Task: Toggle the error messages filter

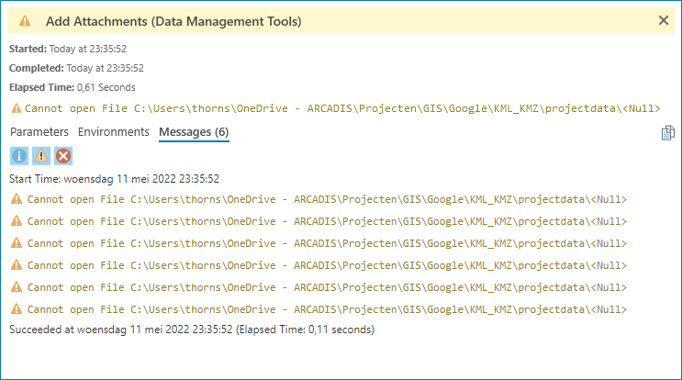Action: pos(63,156)
